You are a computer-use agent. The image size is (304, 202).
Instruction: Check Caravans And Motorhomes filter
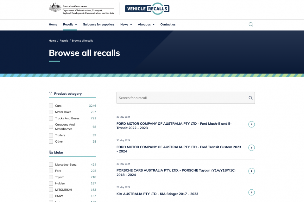point(51,127)
